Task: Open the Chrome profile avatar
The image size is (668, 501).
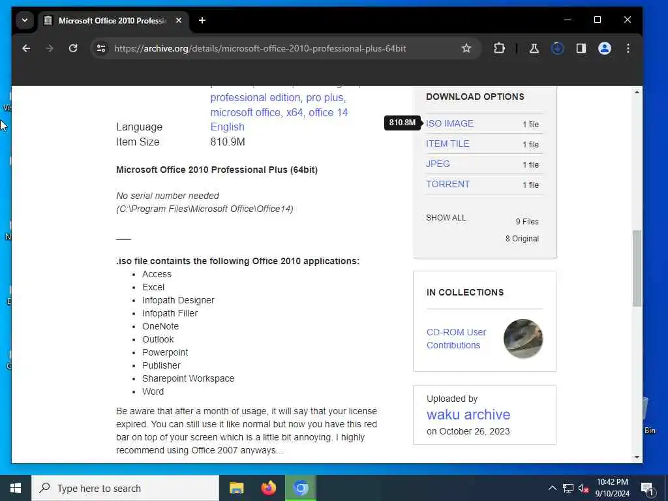Action: (x=605, y=48)
